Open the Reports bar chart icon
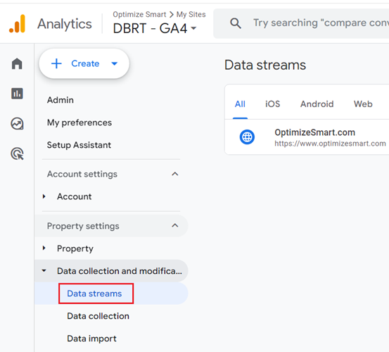The image size is (389, 352). point(17,94)
